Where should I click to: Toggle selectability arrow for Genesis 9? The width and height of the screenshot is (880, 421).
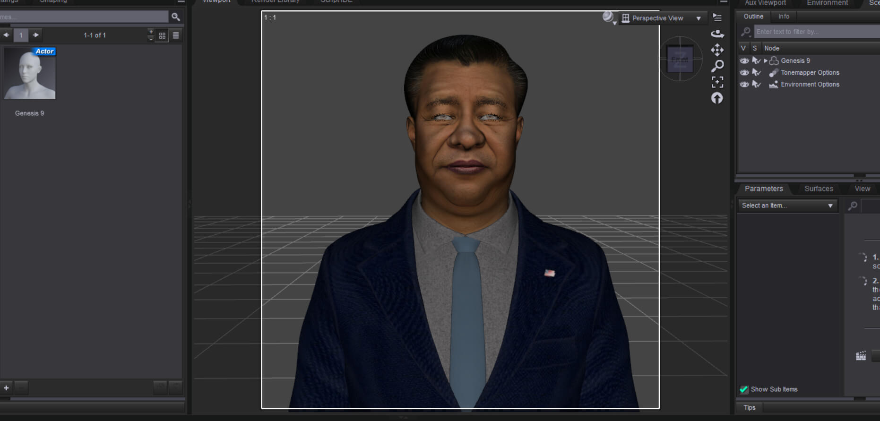pyautogui.click(x=756, y=60)
